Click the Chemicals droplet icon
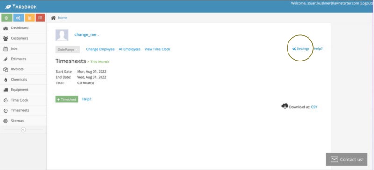Image resolution: width=374 pixels, height=170 pixels. coord(6,80)
